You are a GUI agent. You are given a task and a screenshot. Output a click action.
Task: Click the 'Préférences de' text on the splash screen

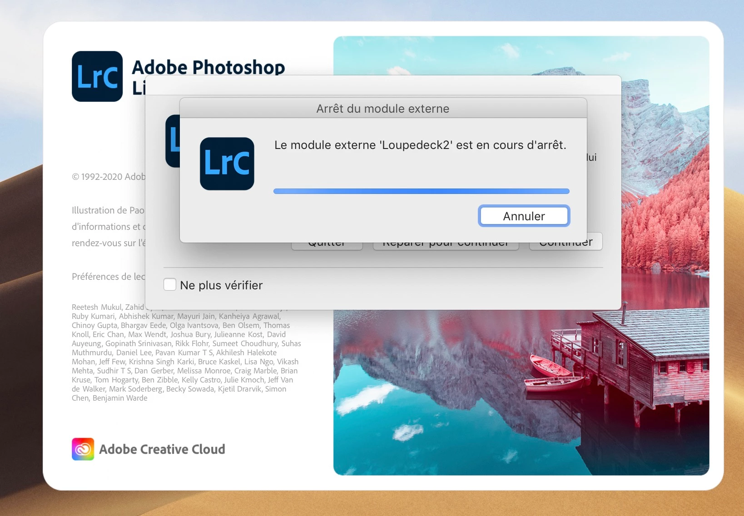[108, 277]
